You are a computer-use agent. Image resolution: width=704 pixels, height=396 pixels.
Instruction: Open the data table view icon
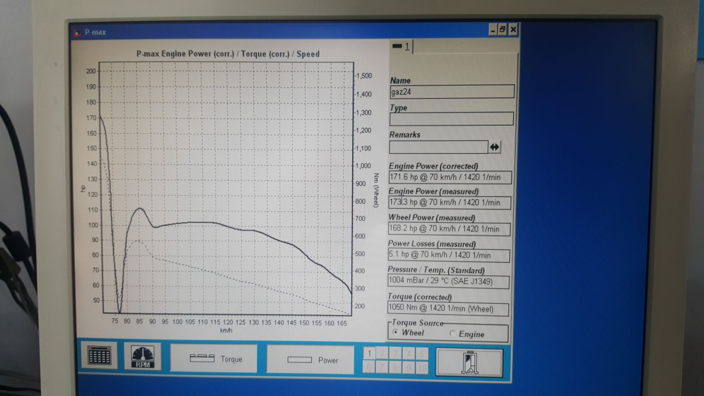(99, 356)
